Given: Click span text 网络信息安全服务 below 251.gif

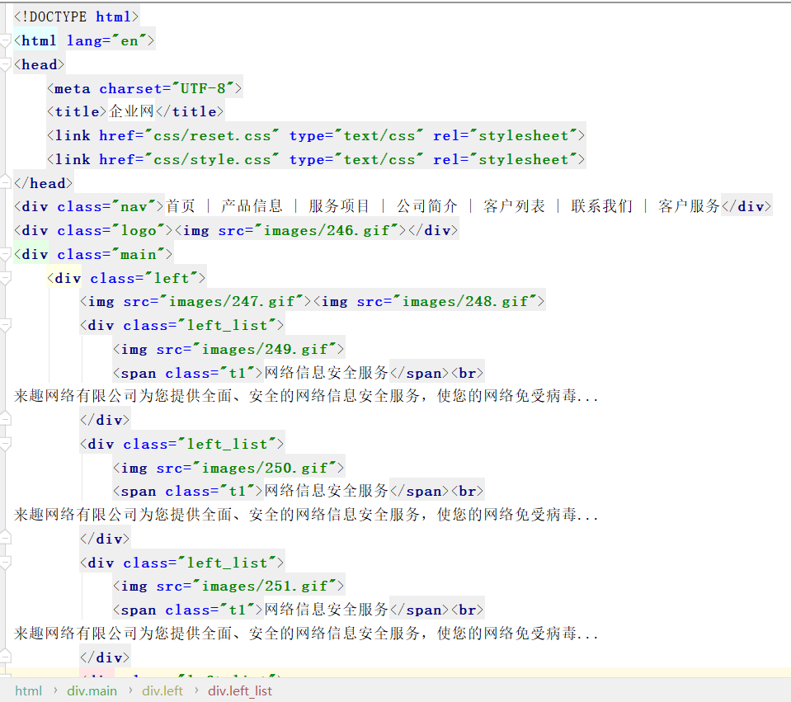Looking at the screenshot, I should (327, 610).
